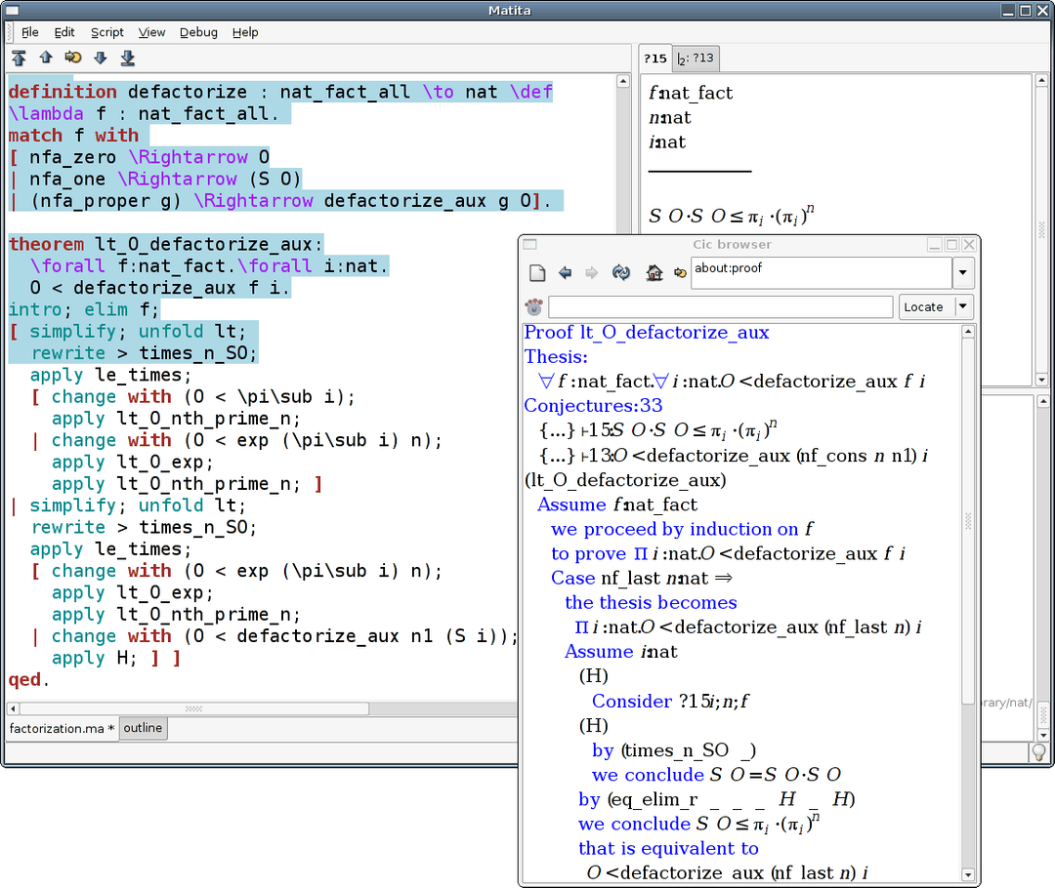The height and width of the screenshot is (888, 1055).
Task: Click the 'theorem lt_O_defactorize_aux:' line in script
Action: [x=165, y=245]
